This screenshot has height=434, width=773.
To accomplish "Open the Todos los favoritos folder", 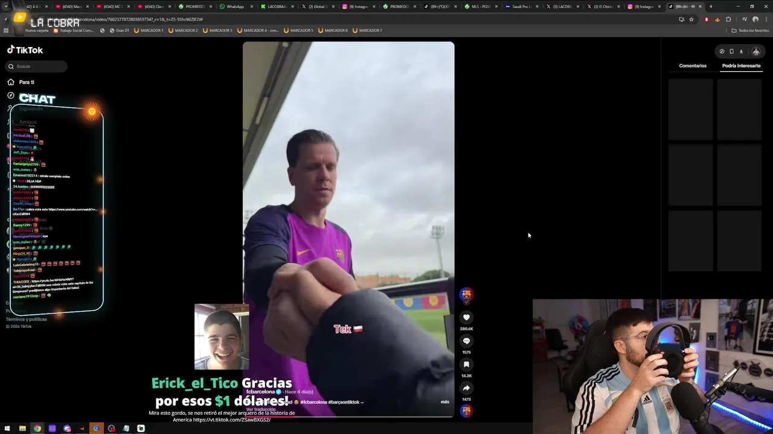I will pos(750,30).
